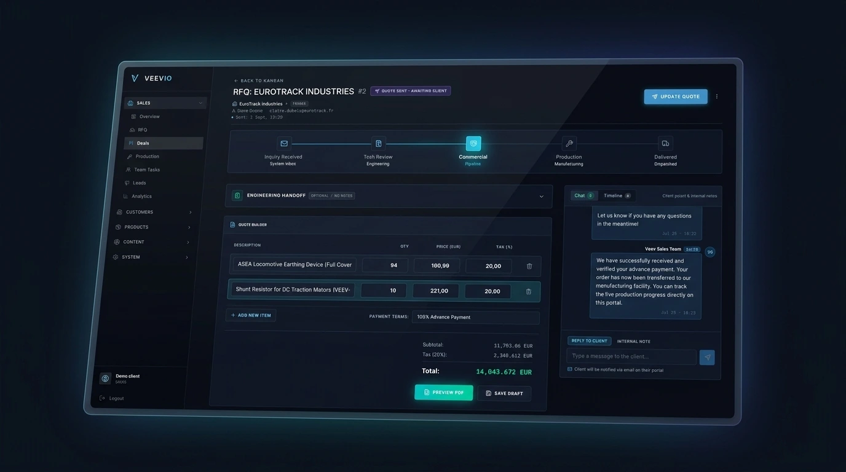Screen dimensions: 846x472
Task: Click the Preview PDF button
Action: (x=443, y=392)
